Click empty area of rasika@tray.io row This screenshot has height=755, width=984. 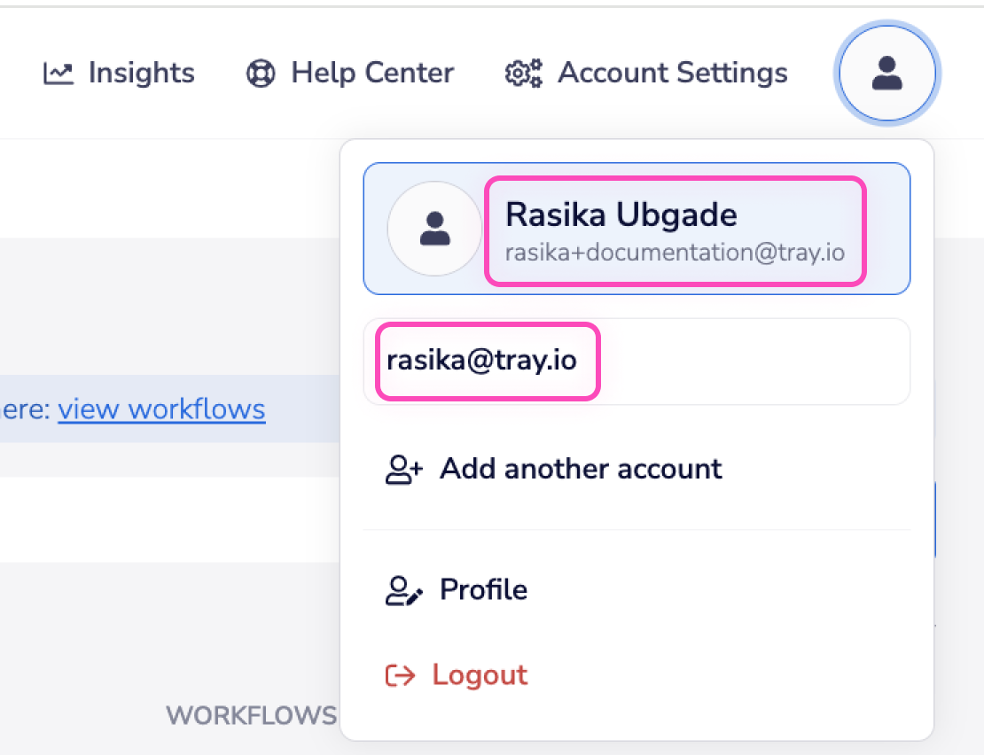(x=754, y=361)
